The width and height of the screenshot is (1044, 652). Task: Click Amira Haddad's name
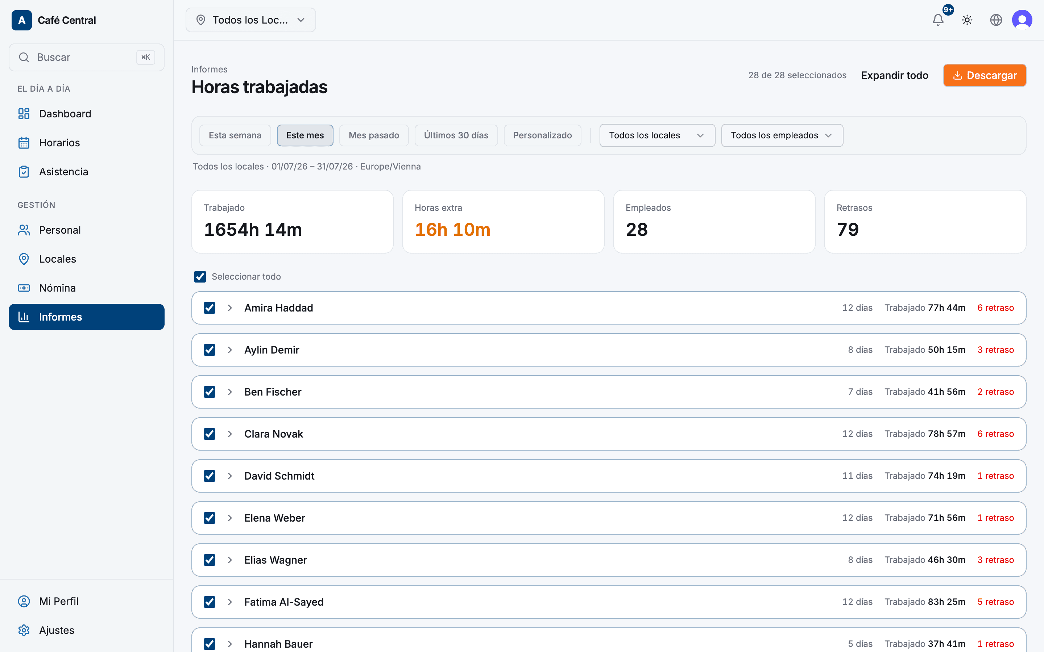tap(279, 308)
